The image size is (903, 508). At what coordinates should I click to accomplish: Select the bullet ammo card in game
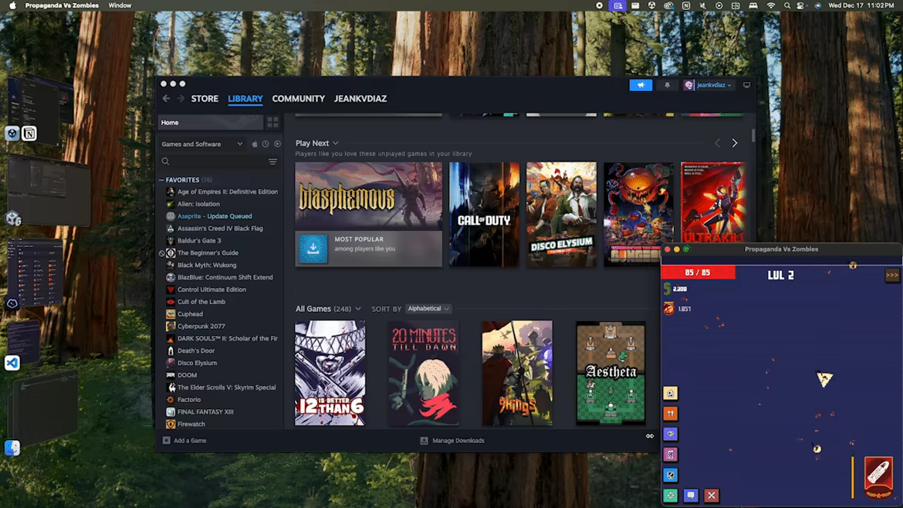(x=878, y=476)
